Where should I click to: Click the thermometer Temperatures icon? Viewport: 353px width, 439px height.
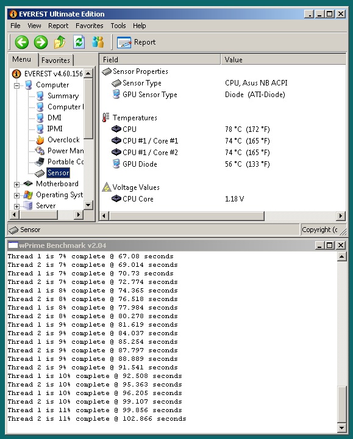(105, 118)
